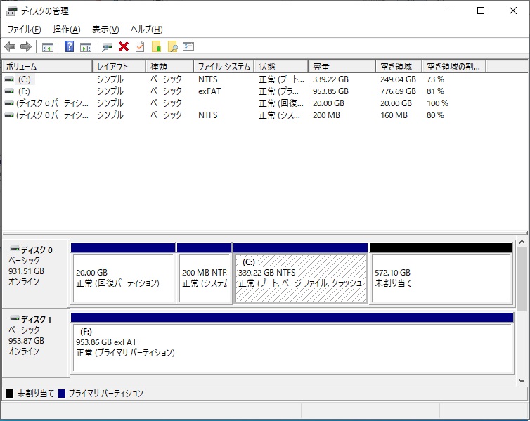The height and width of the screenshot is (421, 530).
Task: Click the graphical pane scroll down arrow
Action: tap(522, 380)
